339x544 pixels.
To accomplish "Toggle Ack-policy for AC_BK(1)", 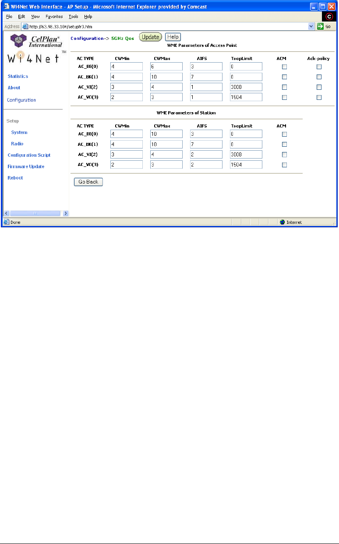I will tap(319, 77).
